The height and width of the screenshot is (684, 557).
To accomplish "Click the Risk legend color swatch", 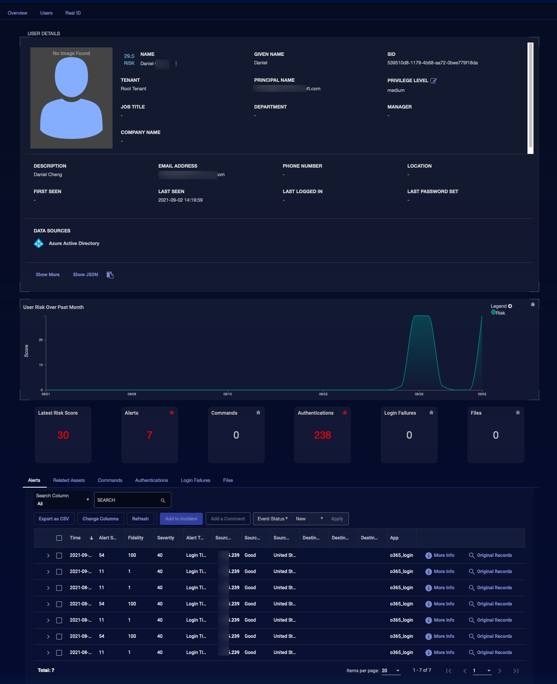I will [493, 312].
